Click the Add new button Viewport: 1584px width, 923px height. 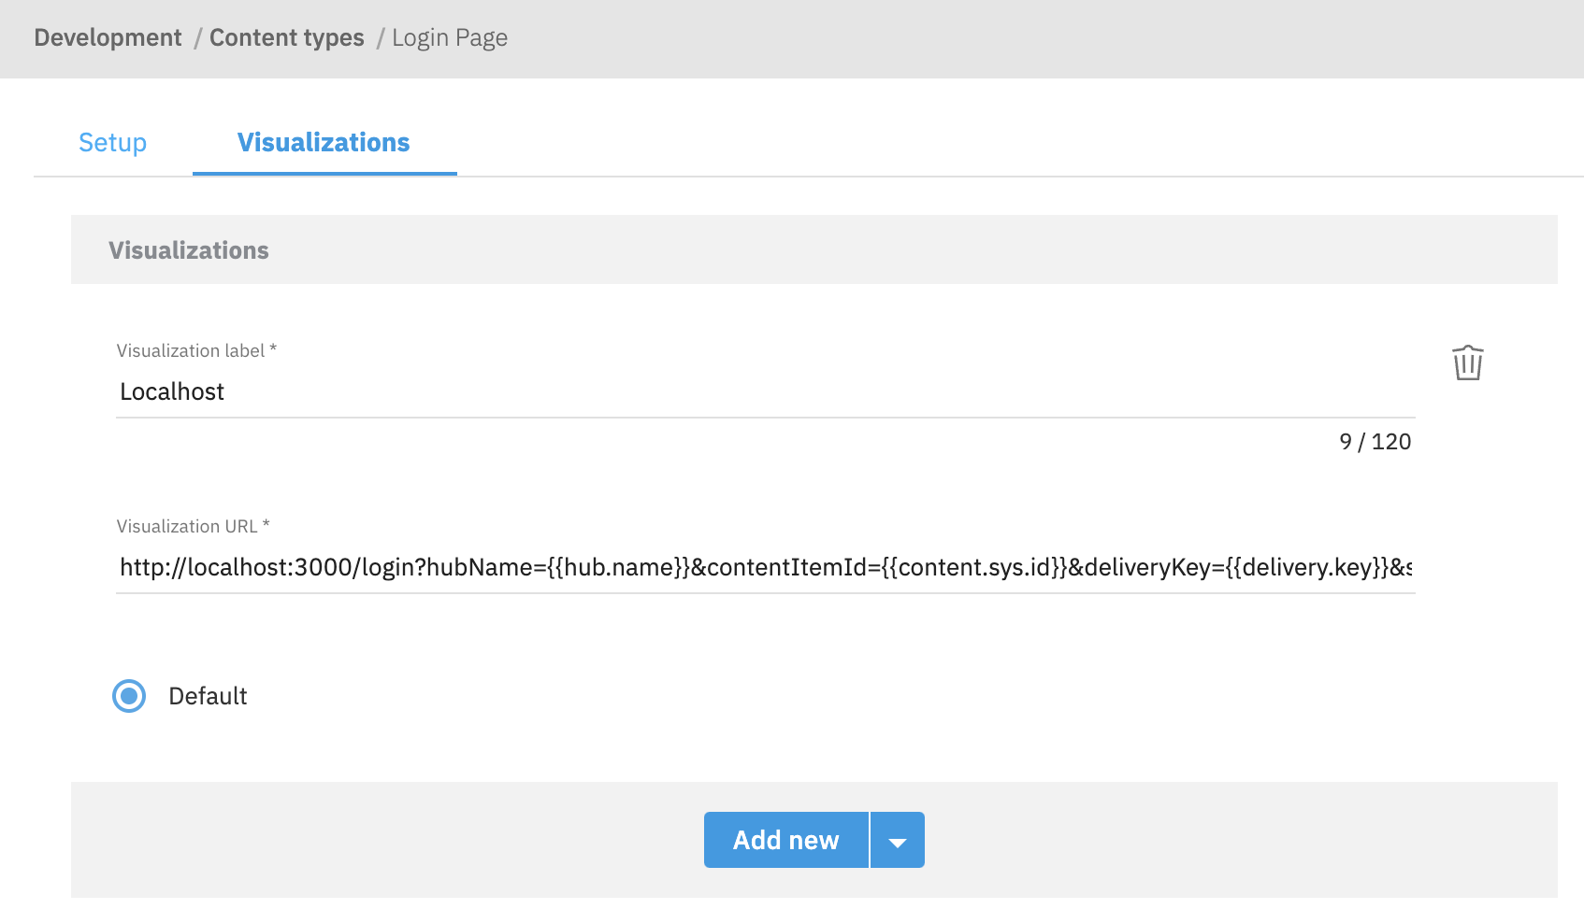click(x=786, y=839)
